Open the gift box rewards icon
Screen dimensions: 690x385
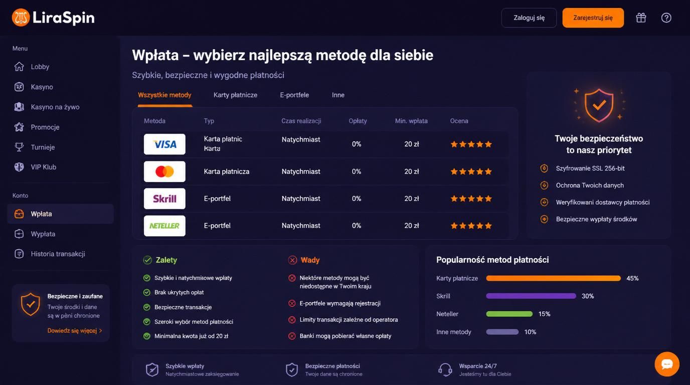coord(641,18)
